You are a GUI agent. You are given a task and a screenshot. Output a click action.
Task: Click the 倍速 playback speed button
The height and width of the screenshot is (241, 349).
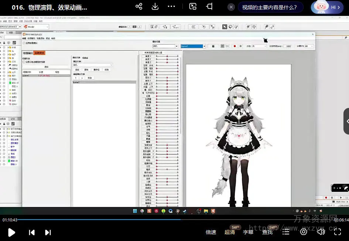[211, 232]
